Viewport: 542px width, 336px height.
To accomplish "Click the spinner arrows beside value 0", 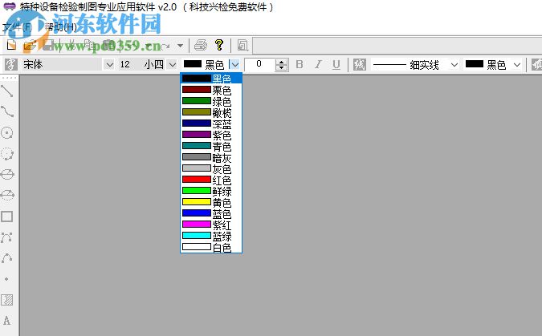I will pyautogui.click(x=281, y=65).
